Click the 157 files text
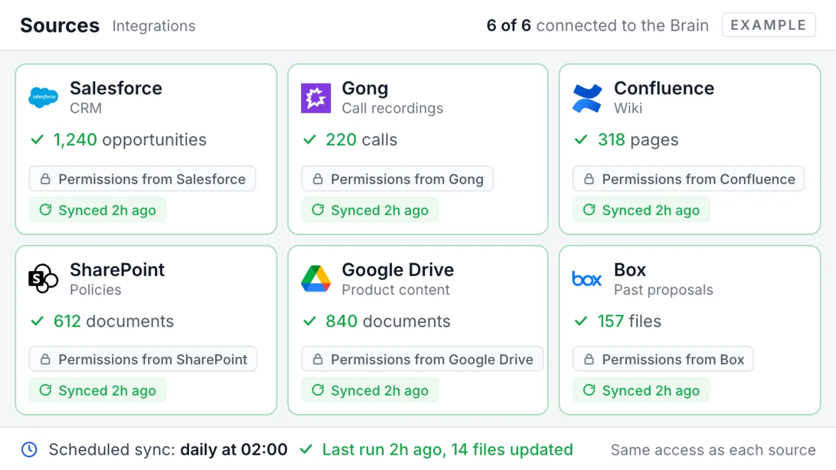The width and height of the screenshot is (836, 470). (630, 321)
